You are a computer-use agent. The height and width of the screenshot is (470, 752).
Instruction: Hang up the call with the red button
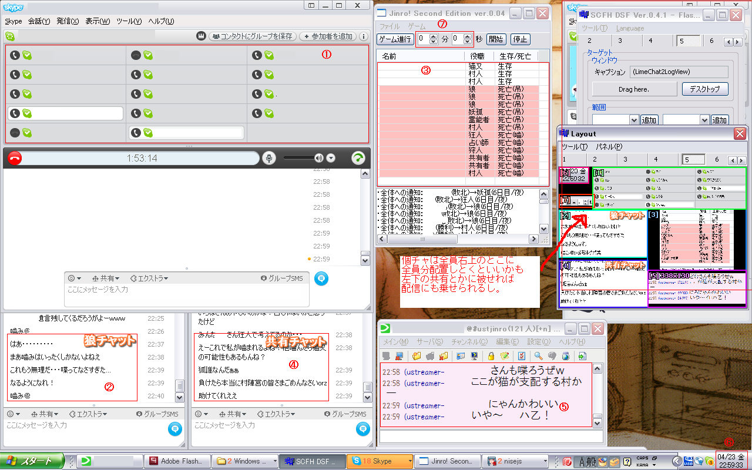point(15,158)
